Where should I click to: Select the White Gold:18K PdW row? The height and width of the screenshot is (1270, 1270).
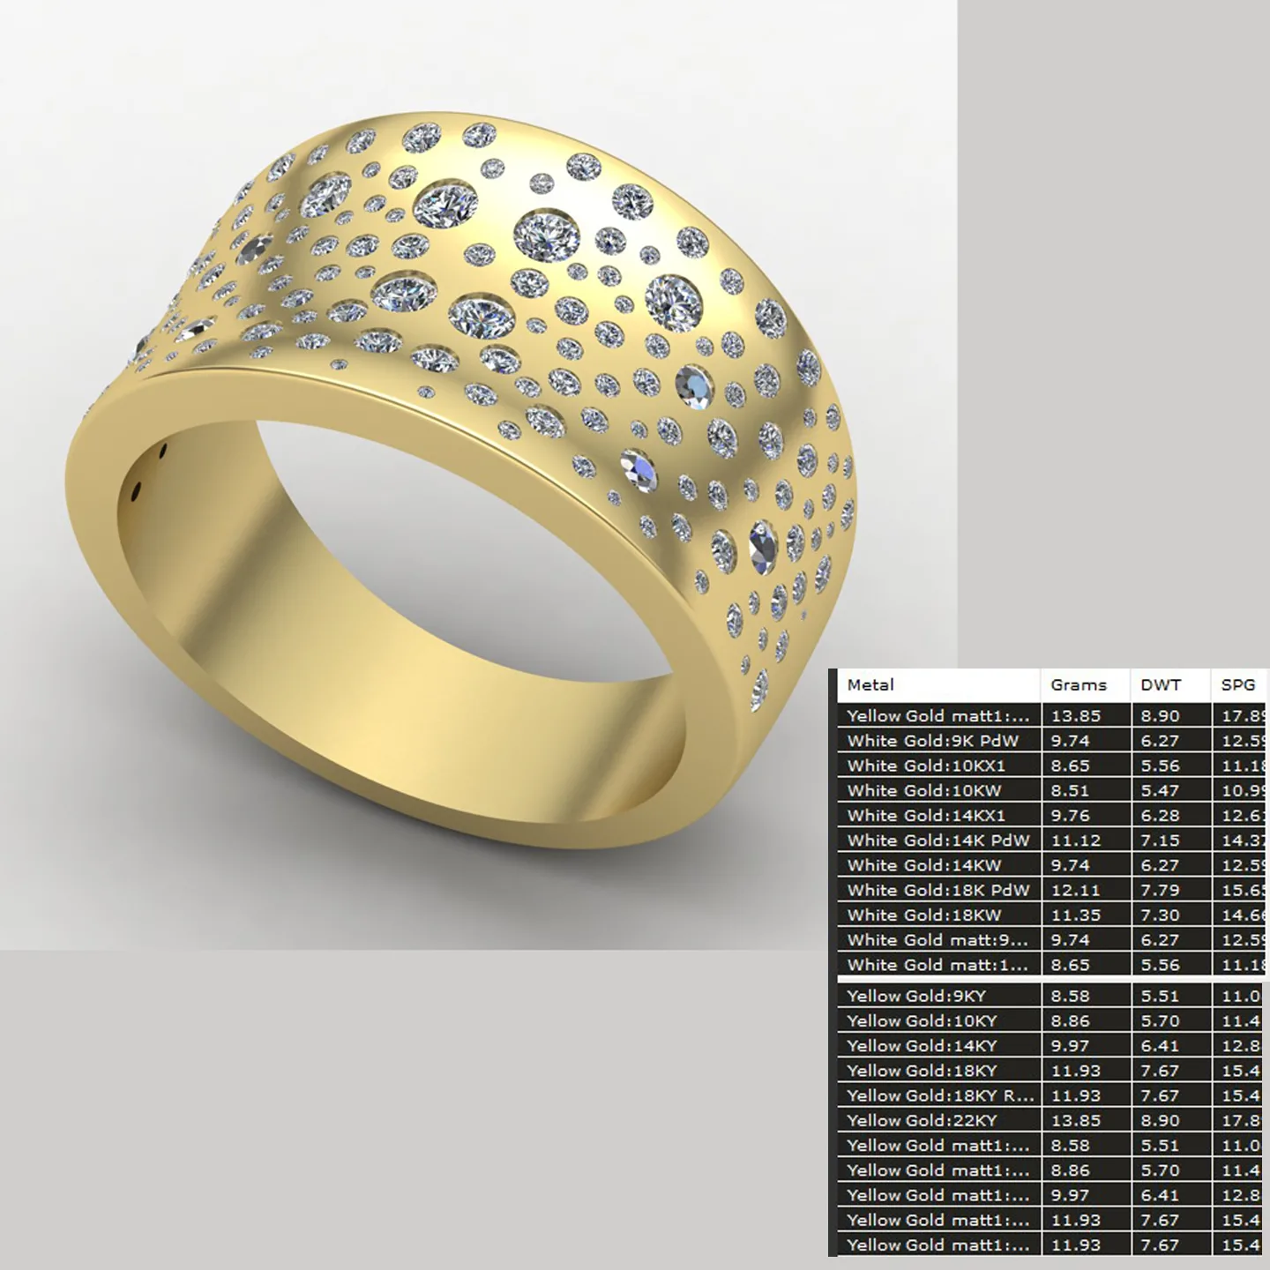[x=1053, y=890]
